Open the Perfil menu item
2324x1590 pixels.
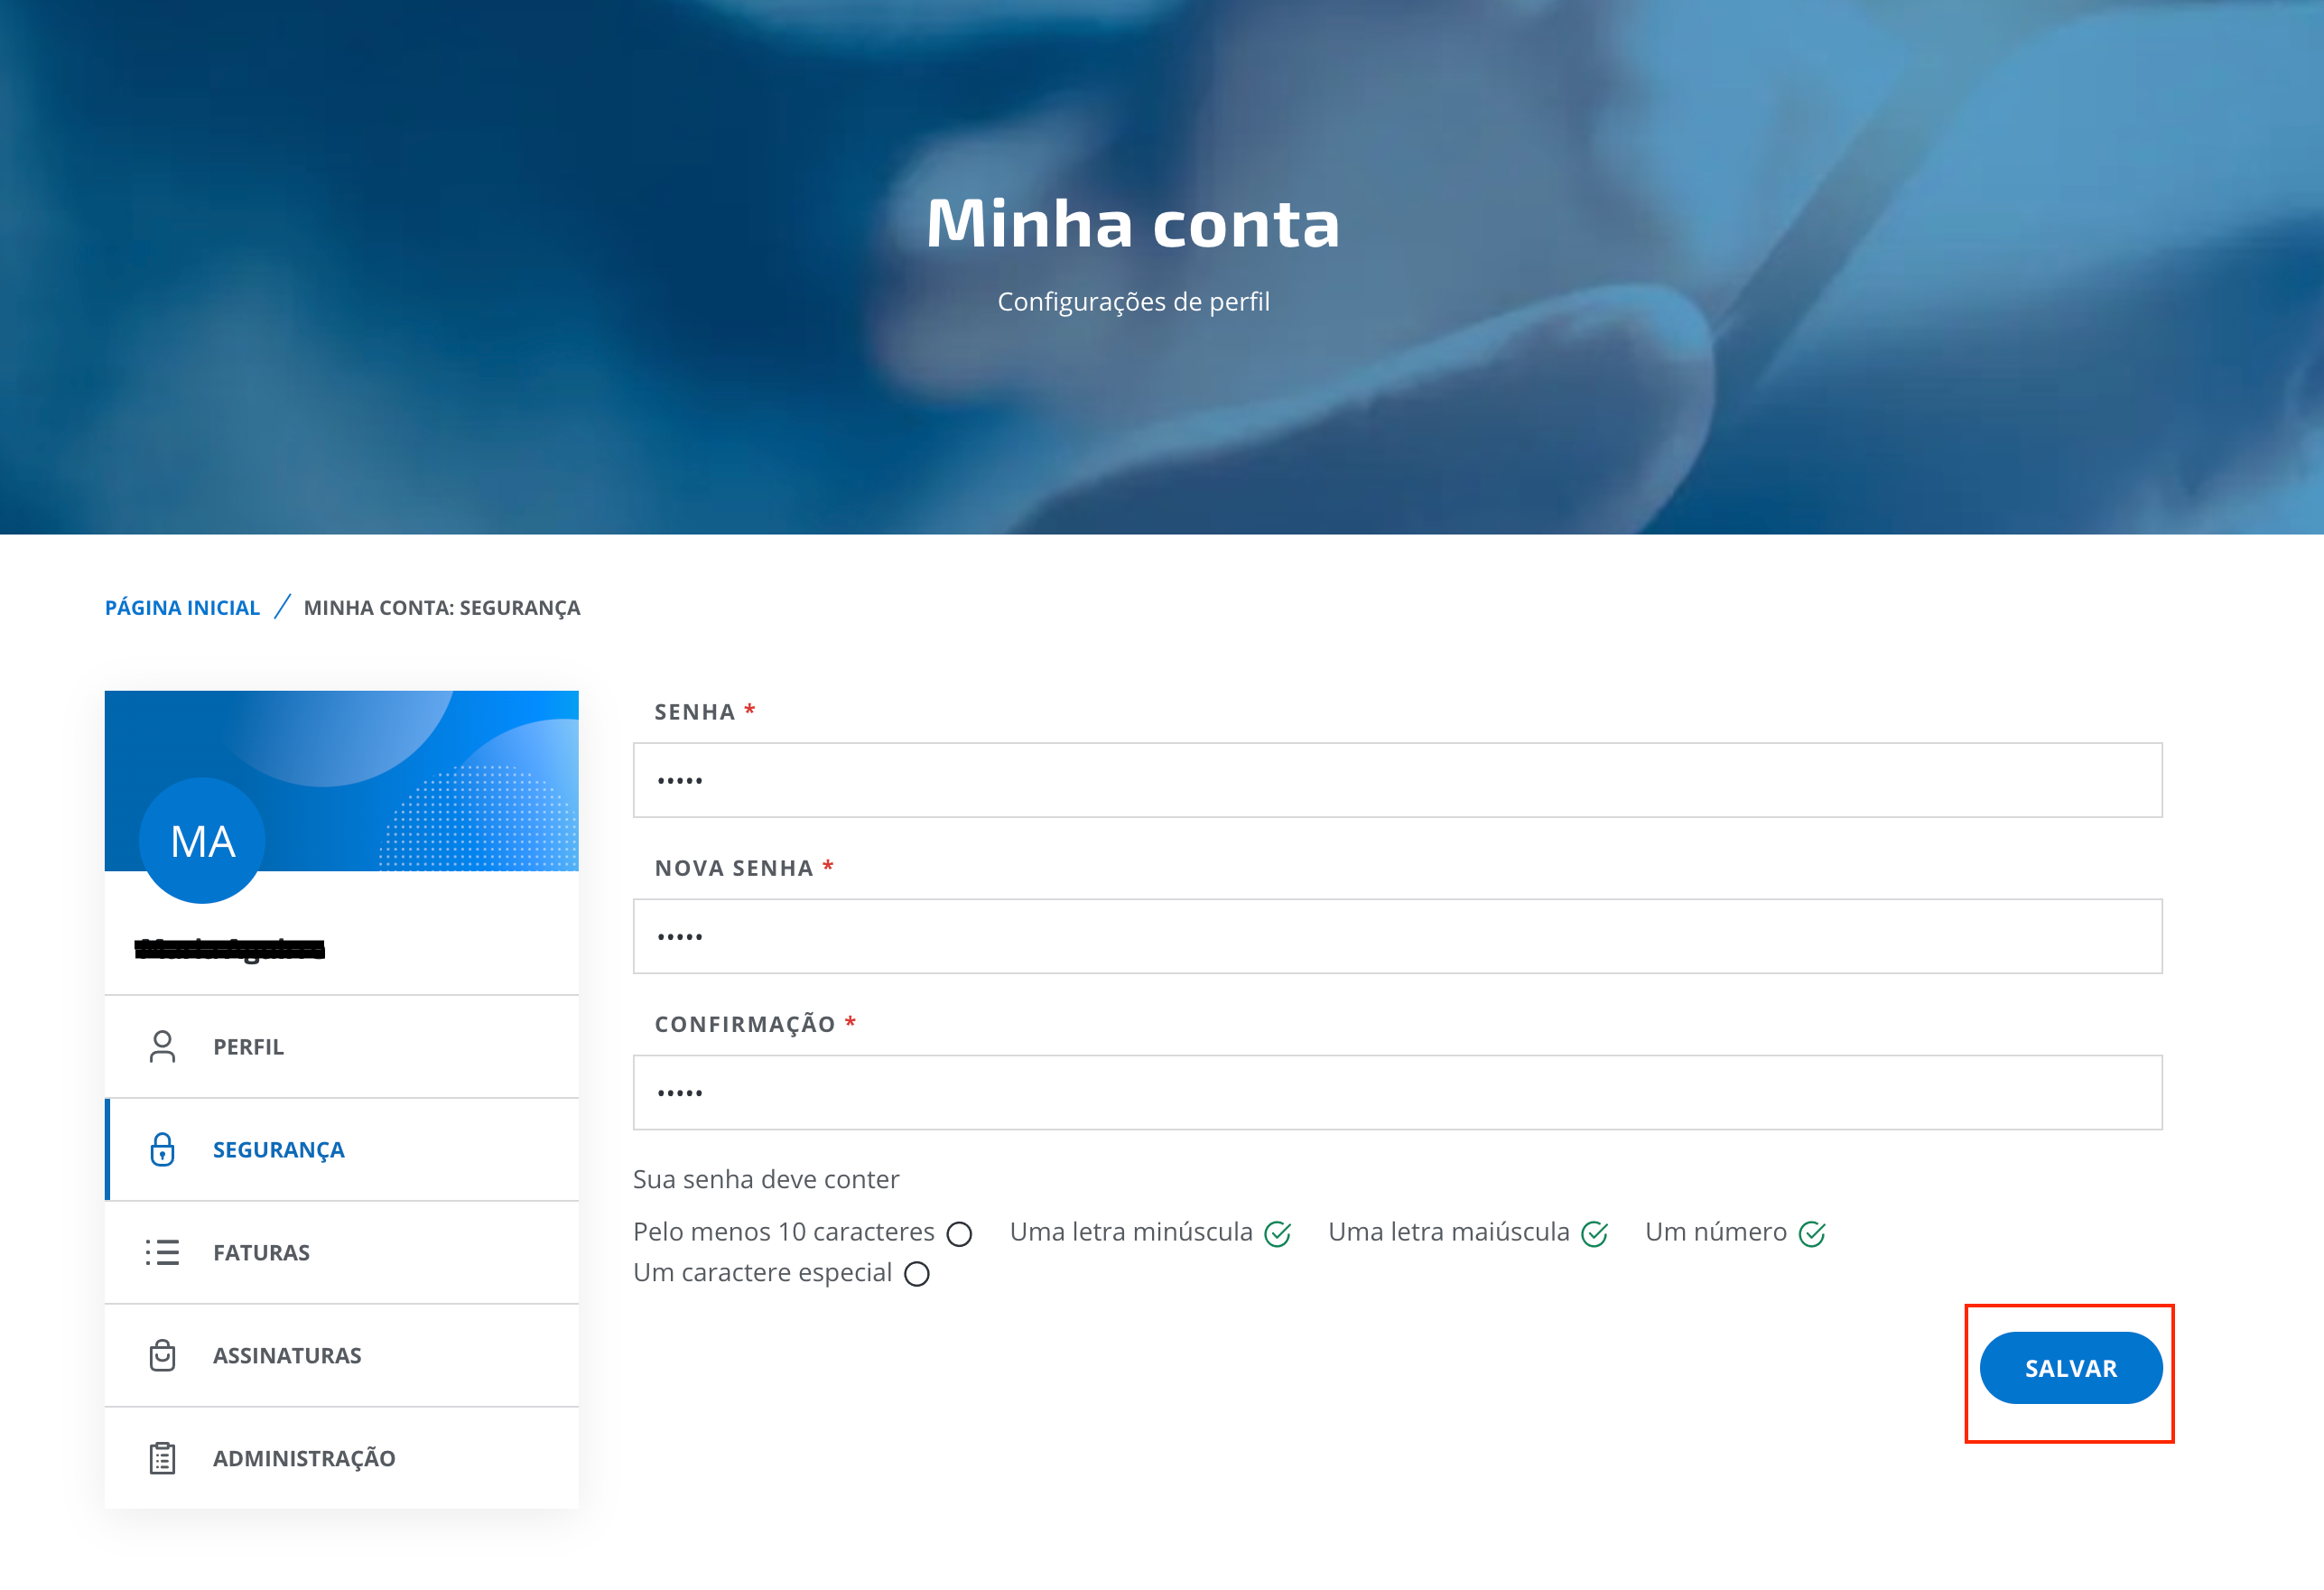click(x=342, y=1047)
